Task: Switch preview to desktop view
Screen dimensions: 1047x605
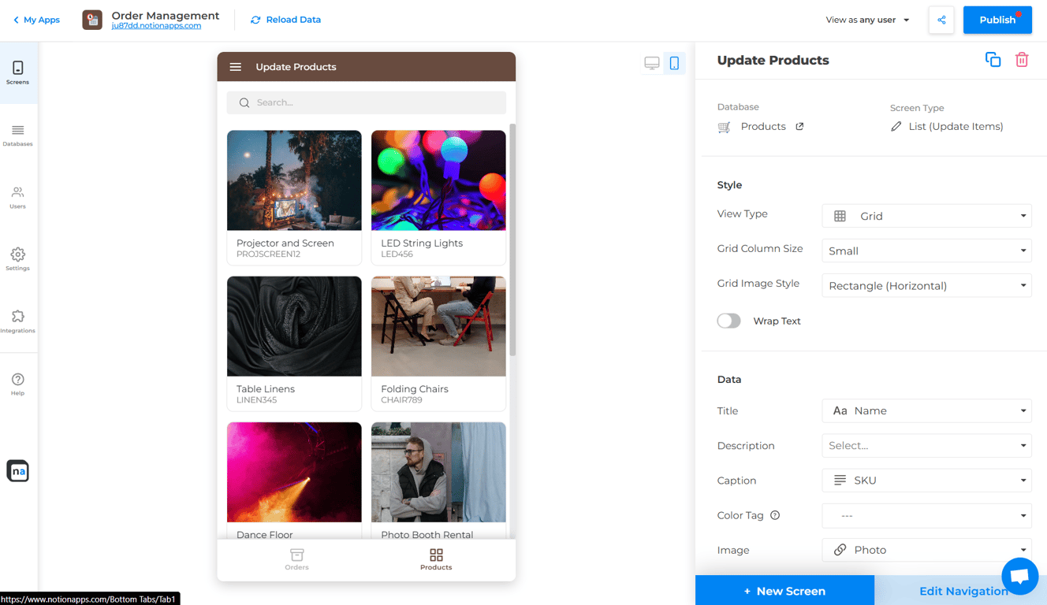Action: tap(652, 63)
